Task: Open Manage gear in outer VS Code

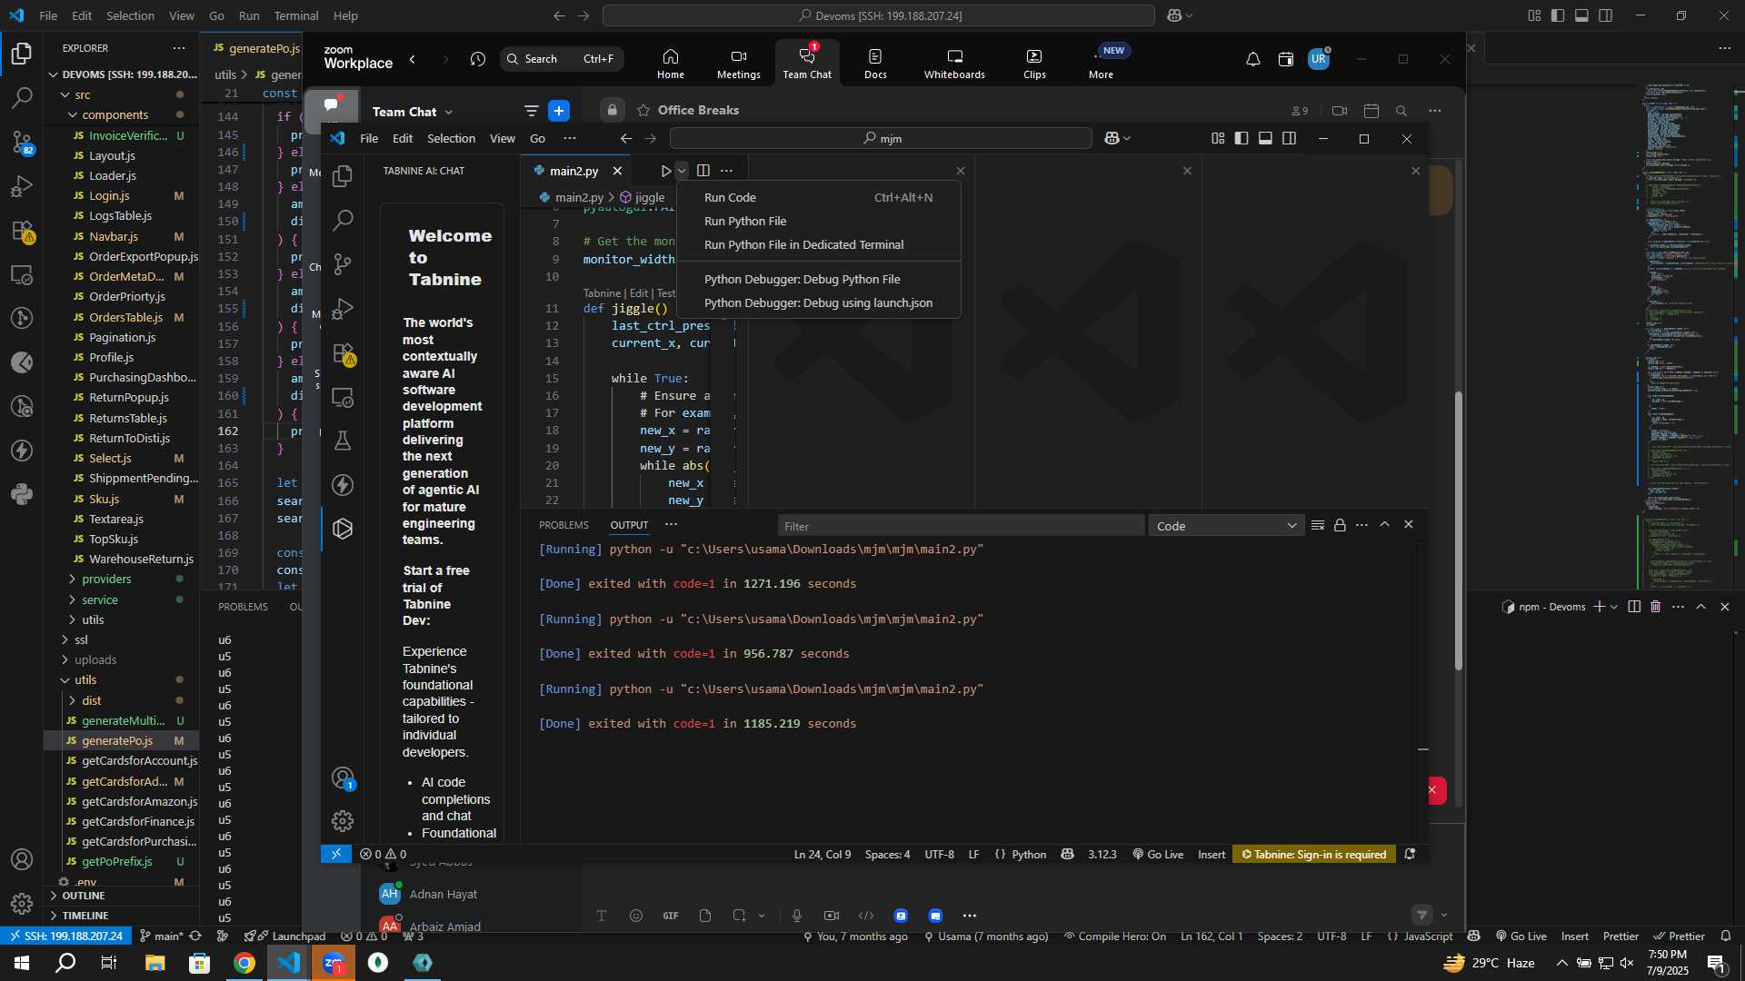Action: 22,903
